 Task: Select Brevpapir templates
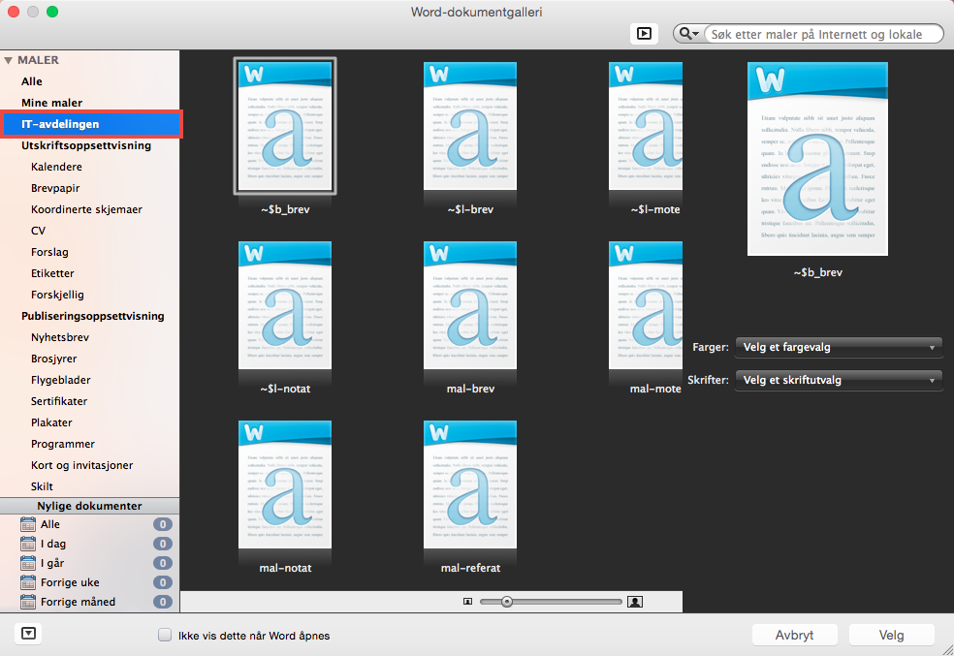click(x=55, y=188)
